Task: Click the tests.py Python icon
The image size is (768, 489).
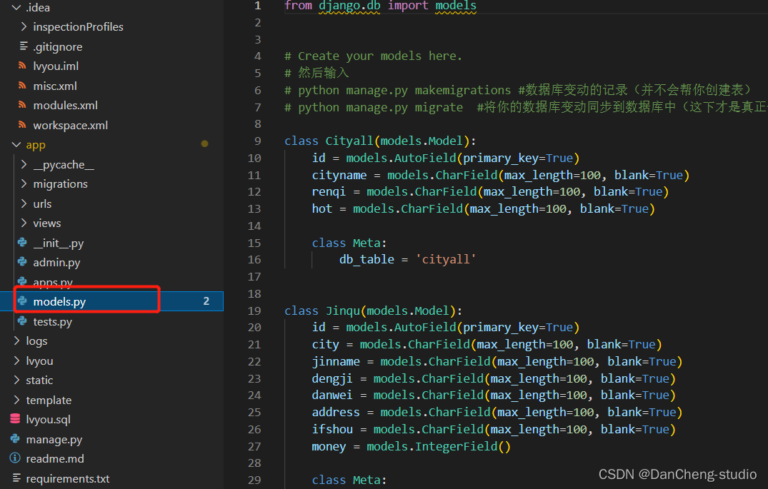Action: [22, 321]
